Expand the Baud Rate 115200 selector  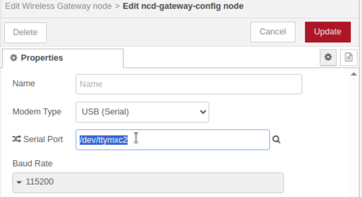click(x=148, y=182)
